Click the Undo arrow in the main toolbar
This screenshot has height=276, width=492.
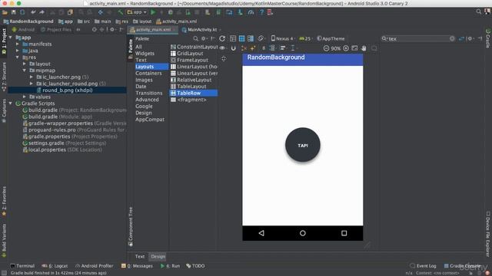(33, 12)
